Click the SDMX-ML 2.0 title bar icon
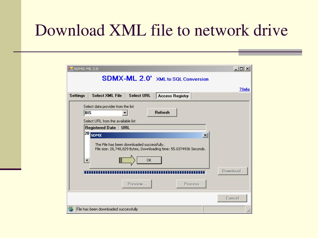This screenshot has height=238, width=318. coord(70,69)
